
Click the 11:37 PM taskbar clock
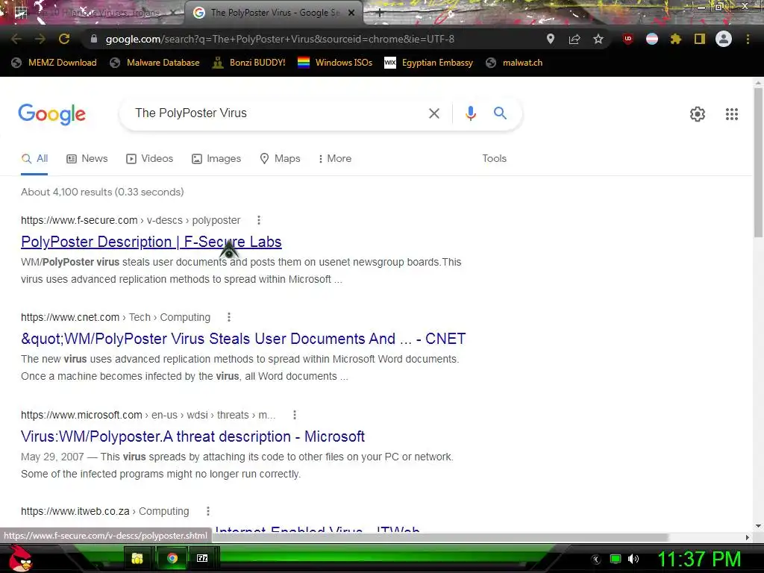click(x=699, y=559)
